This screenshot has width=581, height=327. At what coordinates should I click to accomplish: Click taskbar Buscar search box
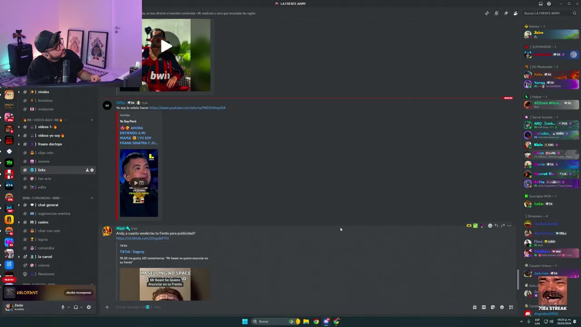tap(275, 322)
